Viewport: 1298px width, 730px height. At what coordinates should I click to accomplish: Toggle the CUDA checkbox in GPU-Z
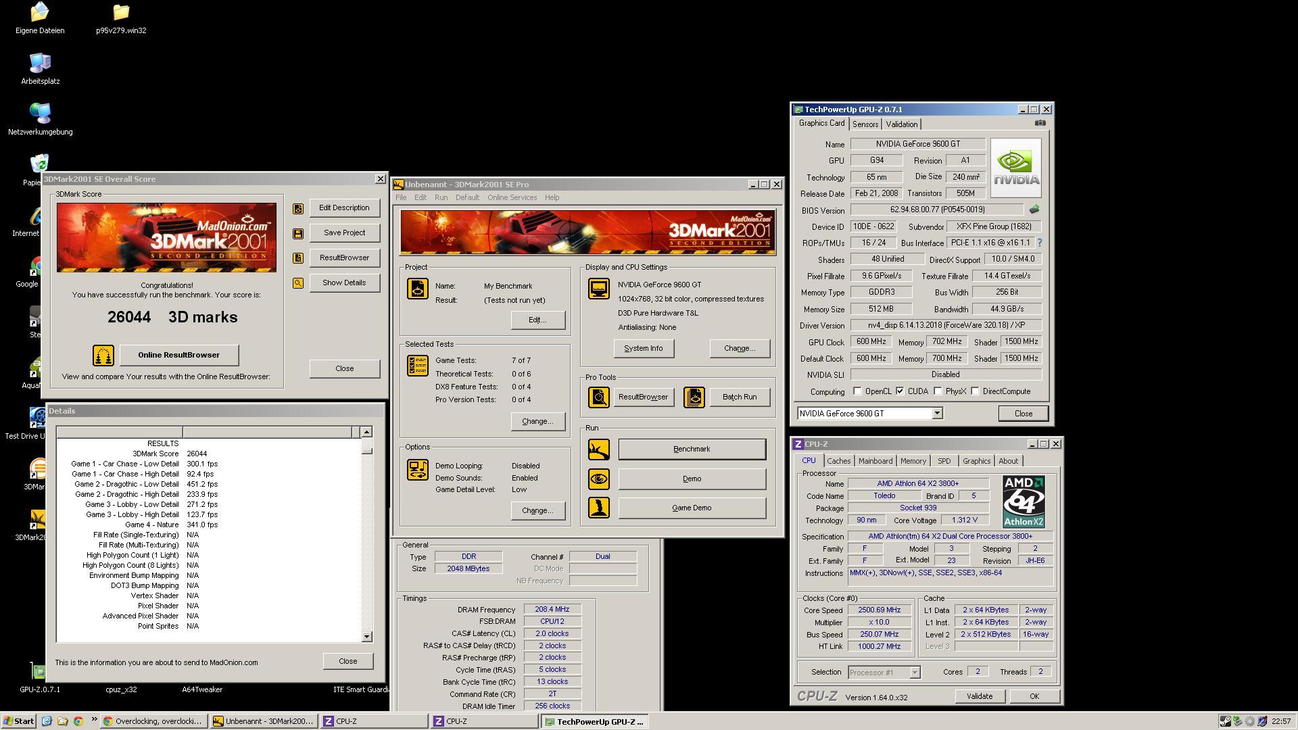tap(900, 391)
